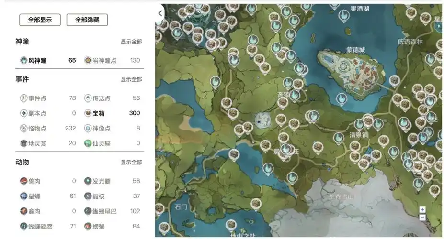Toggle 事件点 markers
The width and height of the screenshot is (444, 239).
47,98
